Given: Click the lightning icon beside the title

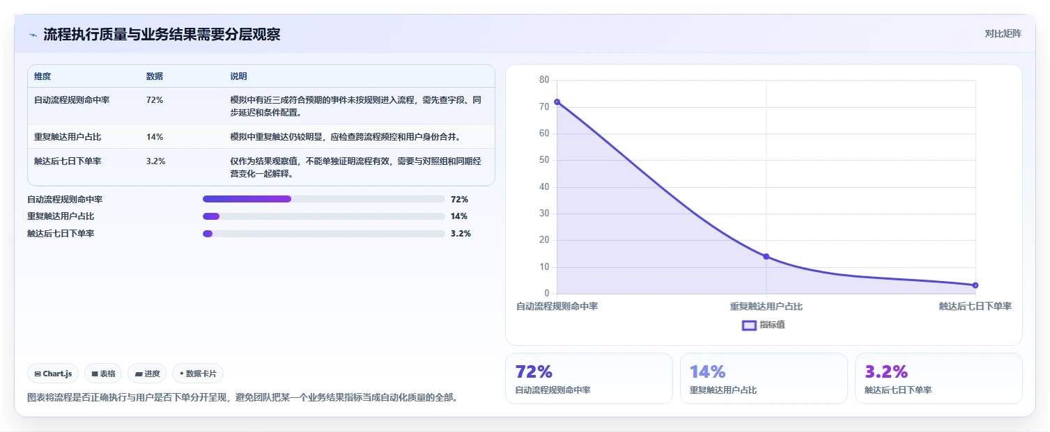Looking at the screenshot, I should click(33, 34).
